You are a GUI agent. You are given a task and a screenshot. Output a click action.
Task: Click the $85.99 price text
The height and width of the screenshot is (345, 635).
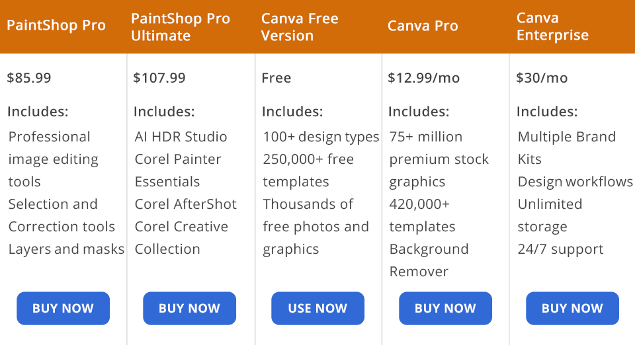coord(29,78)
